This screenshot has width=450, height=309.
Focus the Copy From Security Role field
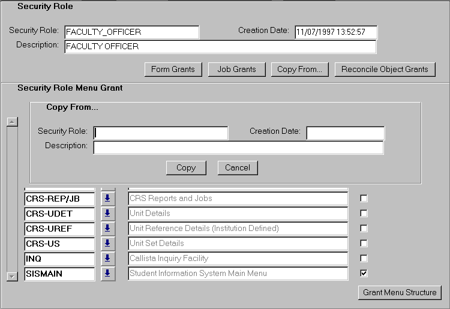click(161, 133)
